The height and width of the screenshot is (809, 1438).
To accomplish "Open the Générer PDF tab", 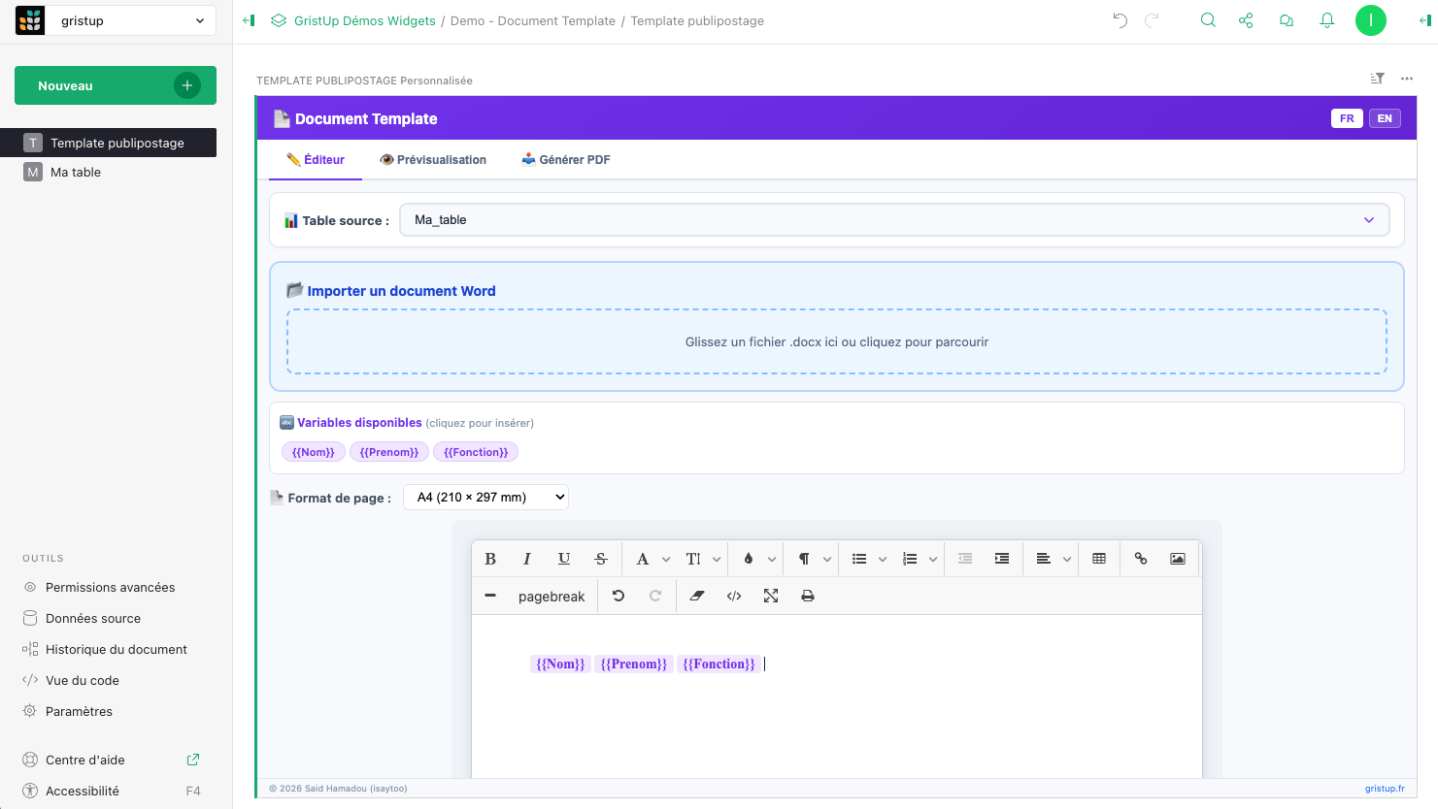I will point(566,160).
